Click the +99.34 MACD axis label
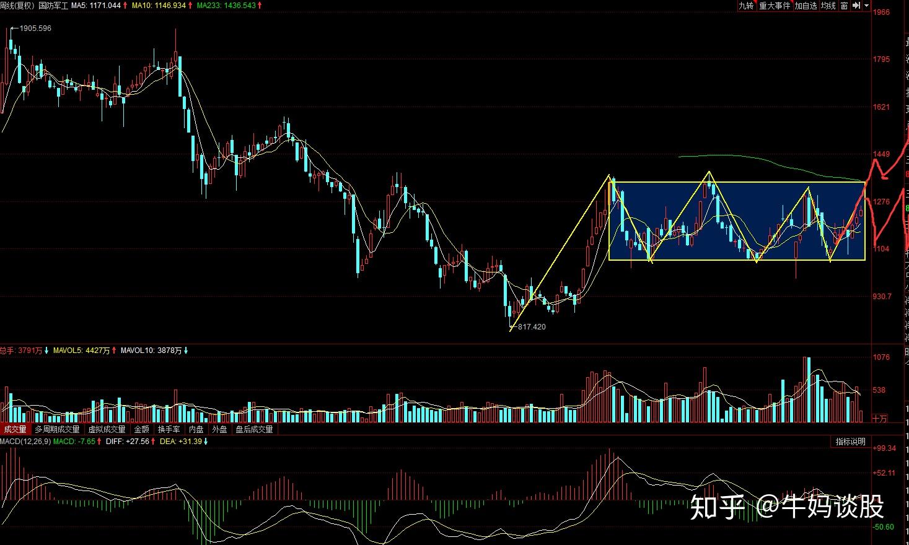Image resolution: width=909 pixels, height=545 pixels. coord(884,448)
